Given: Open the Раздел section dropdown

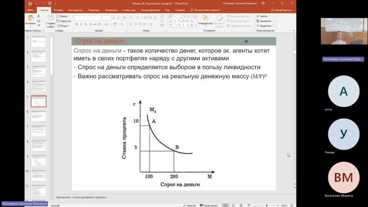Looking at the screenshot, I should [63, 25].
